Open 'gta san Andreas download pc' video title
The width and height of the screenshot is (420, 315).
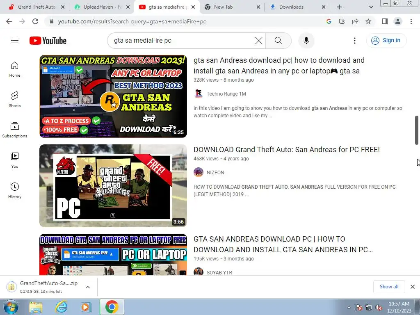coord(279,66)
